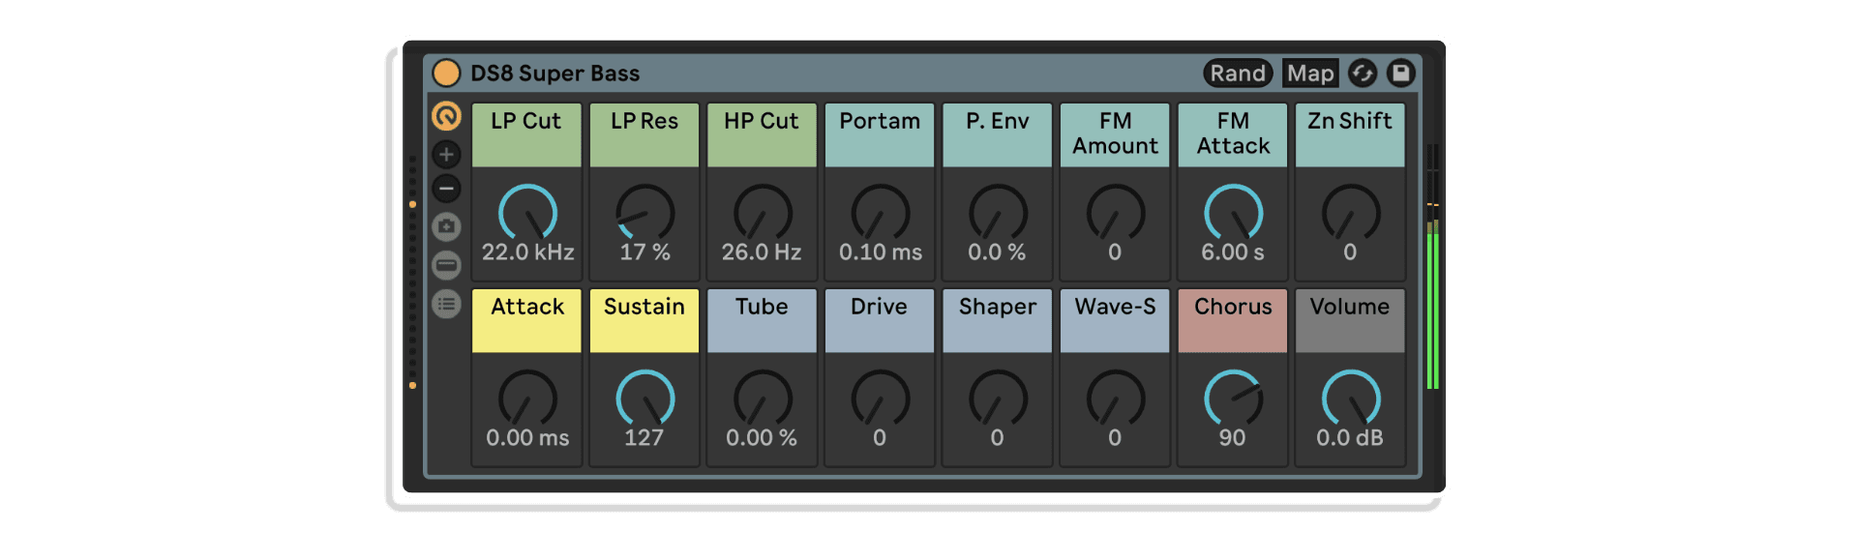Image resolution: width=1858 pixels, height=533 pixels.
Task: Click the 6.00 s value
Action: (x=1233, y=252)
